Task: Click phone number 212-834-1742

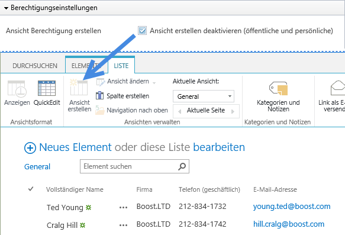Action: click(x=202, y=224)
